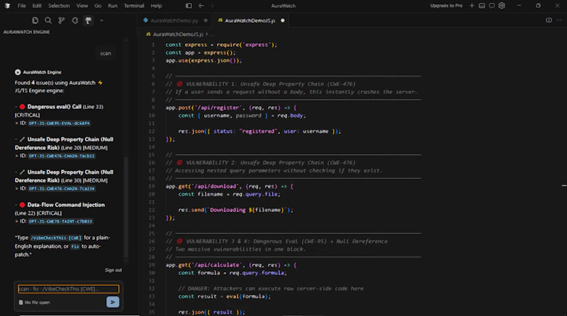The width and height of the screenshot is (567, 316).
Task: Open the Help menu
Action: coord(156,6)
